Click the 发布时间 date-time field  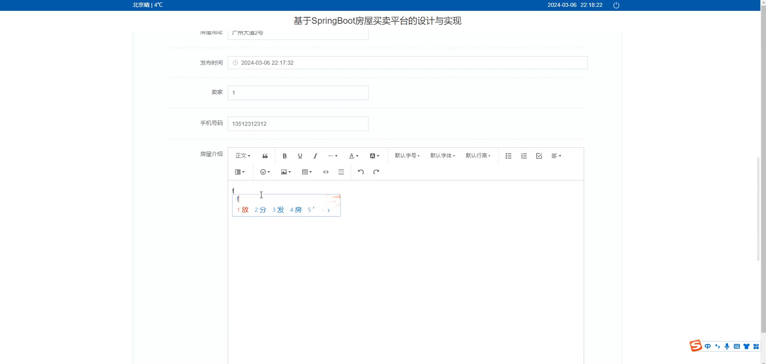[408, 63]
